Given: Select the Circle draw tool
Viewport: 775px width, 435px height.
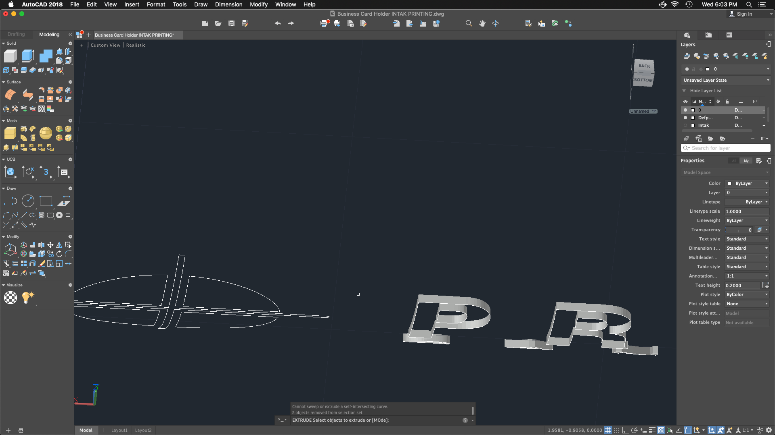Looking at the screenshot, I should click(x=28, y=201).
